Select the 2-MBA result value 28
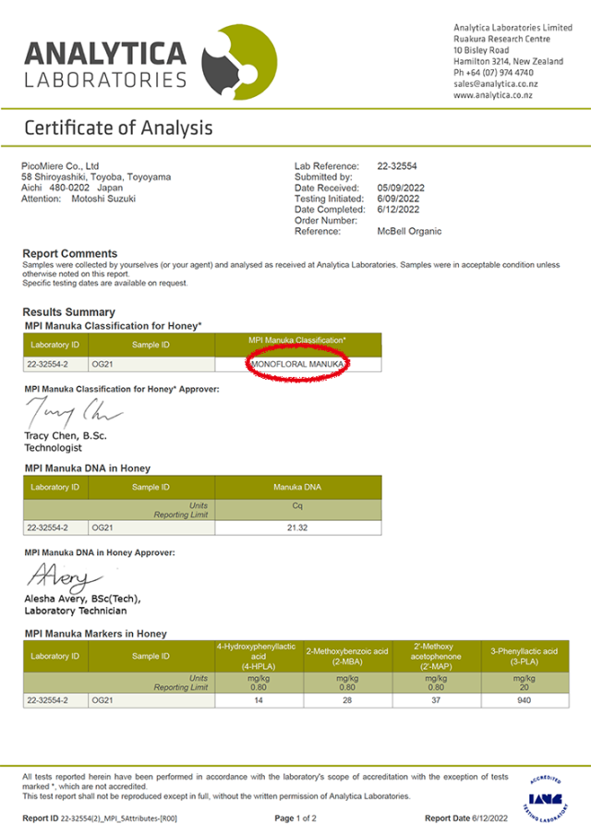Image resolution: width=591 pixels, height=836 pixels. (x=347, y=700)
